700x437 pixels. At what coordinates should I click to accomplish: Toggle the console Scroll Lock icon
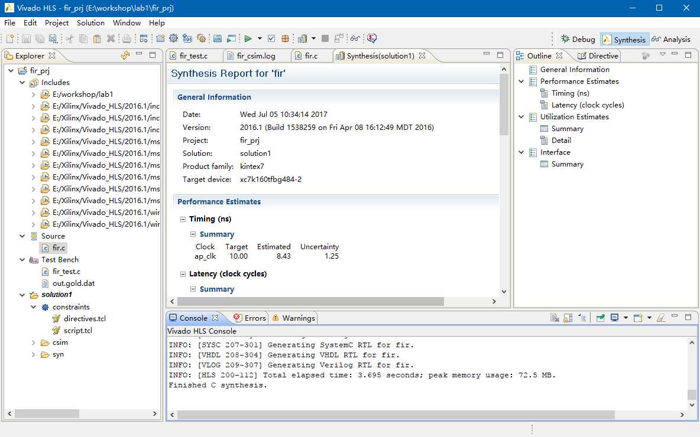click(568, 318)
